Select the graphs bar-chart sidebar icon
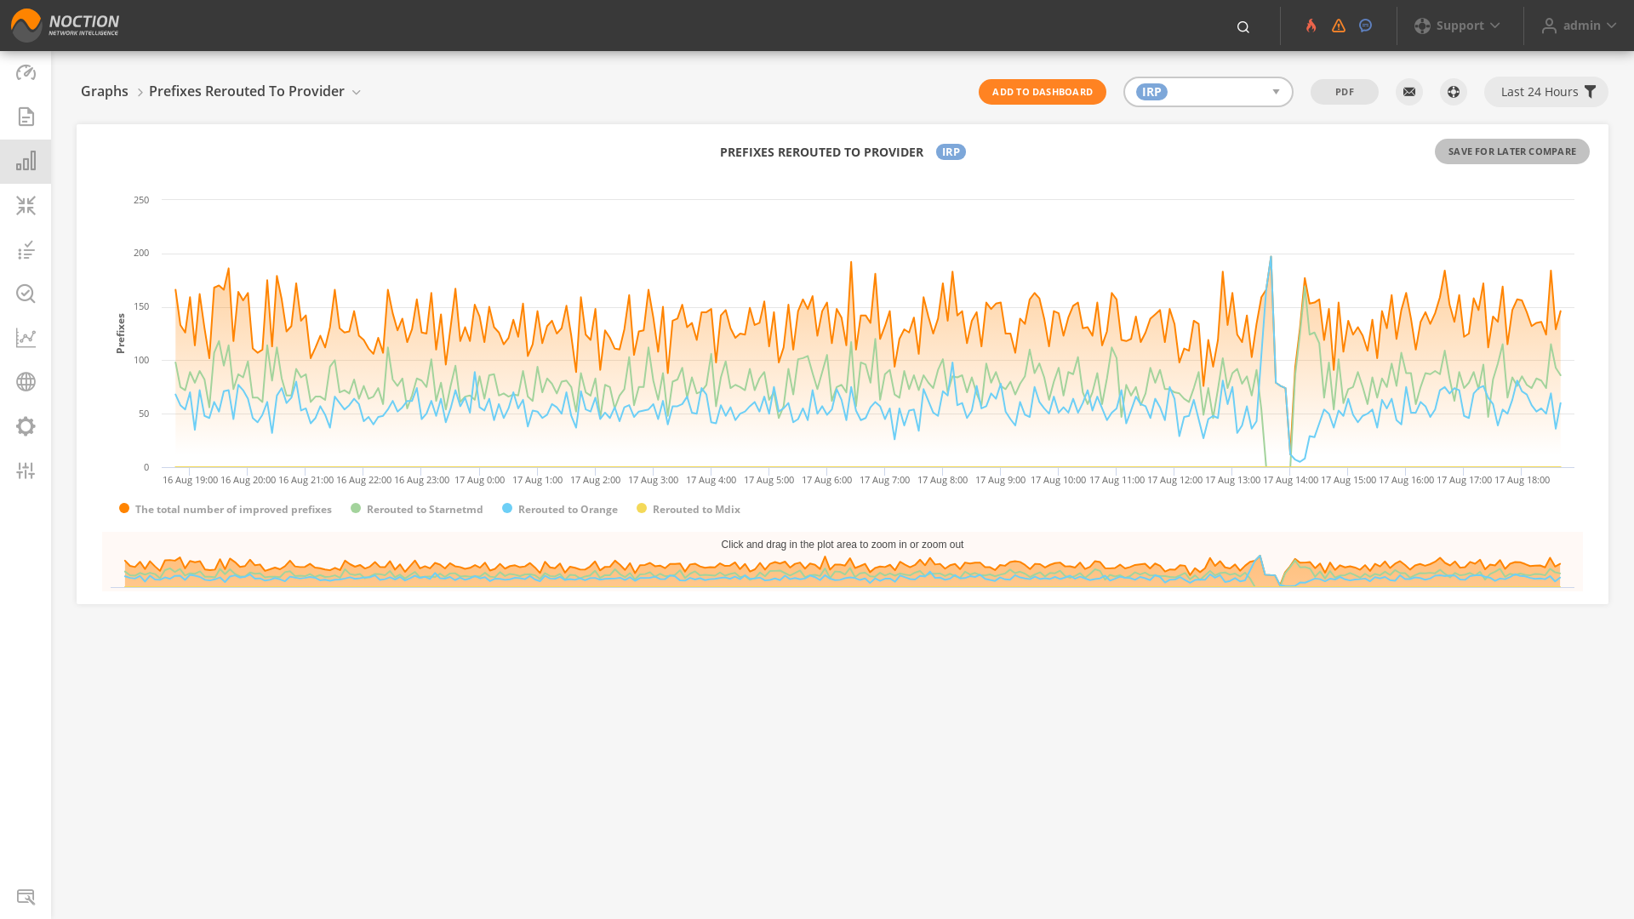 pyautogui.click(x=26, y=161)
